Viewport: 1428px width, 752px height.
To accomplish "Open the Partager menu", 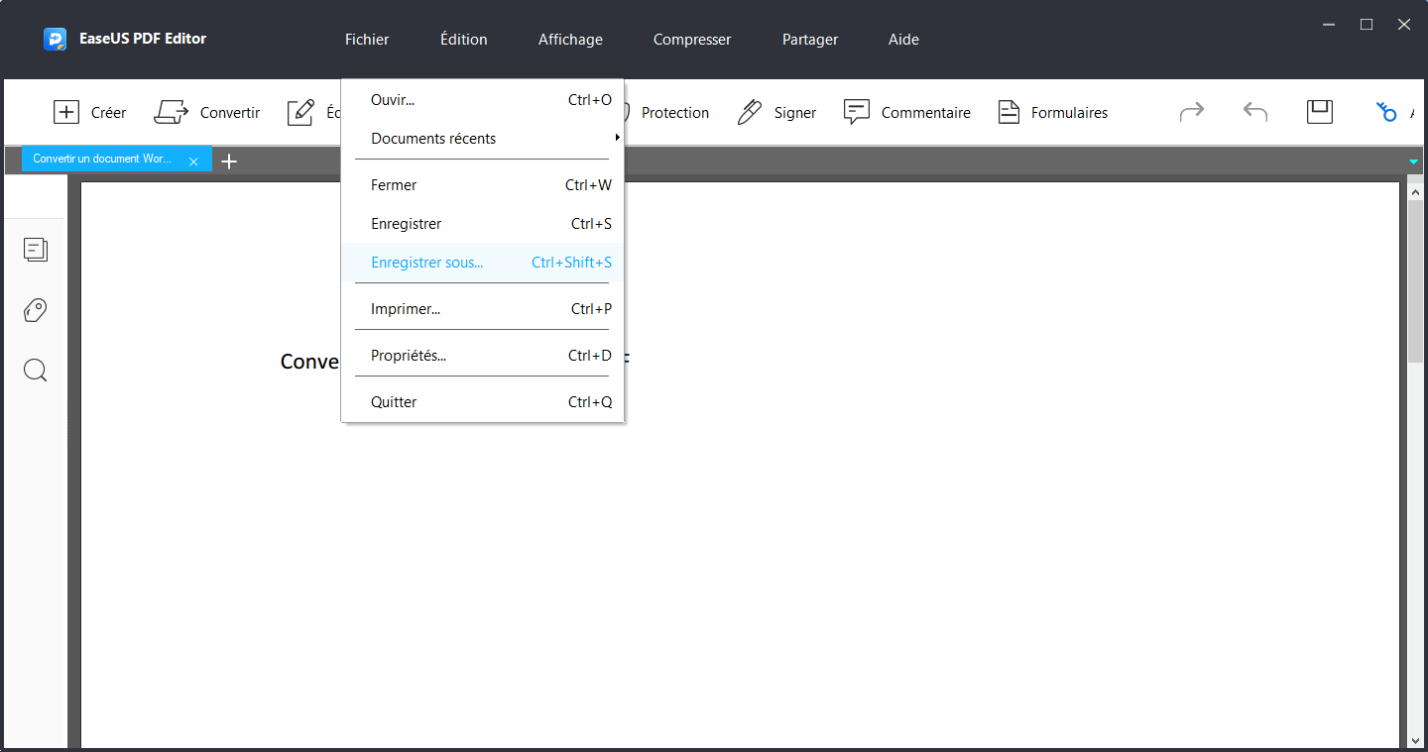I will click(809, 39).
